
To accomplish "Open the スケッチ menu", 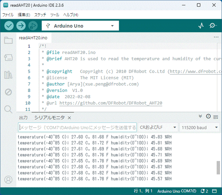I will [40, 15].
